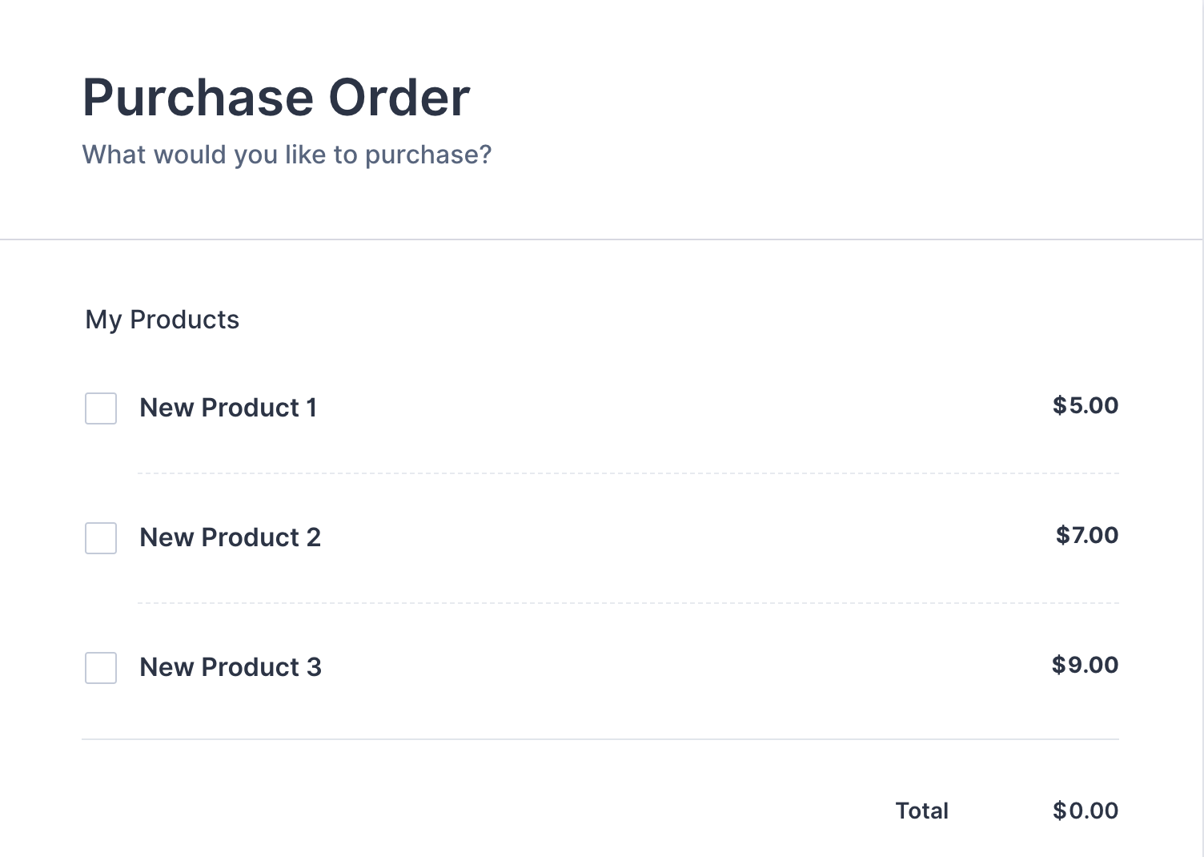Click the divider below New Product 2
The height and width of the screenshot is (857, 1204).
point(627,602)
